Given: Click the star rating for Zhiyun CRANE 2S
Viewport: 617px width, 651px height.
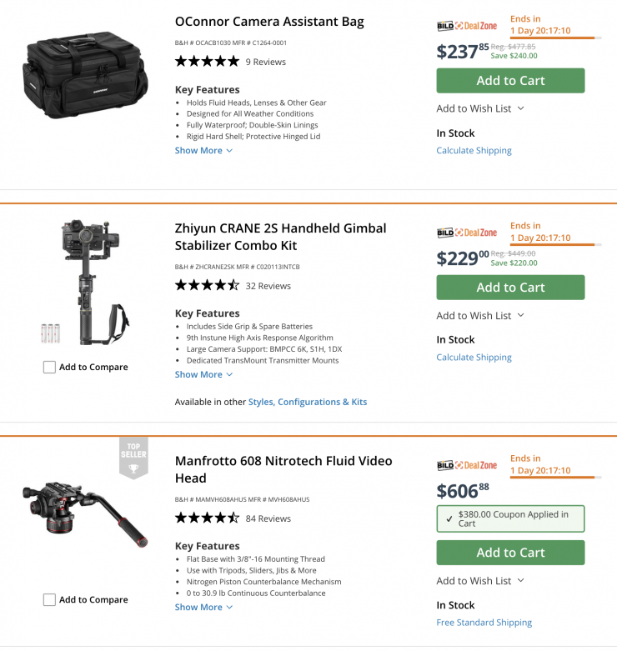Looking at the screenshot, I should (207, 285).
